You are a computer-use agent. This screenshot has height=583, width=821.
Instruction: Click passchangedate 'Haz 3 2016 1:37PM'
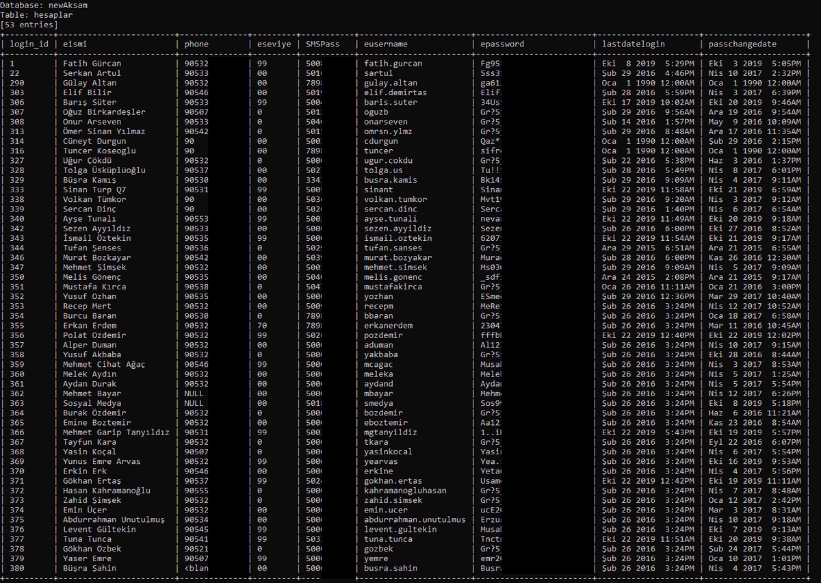[x=755, y=160]
